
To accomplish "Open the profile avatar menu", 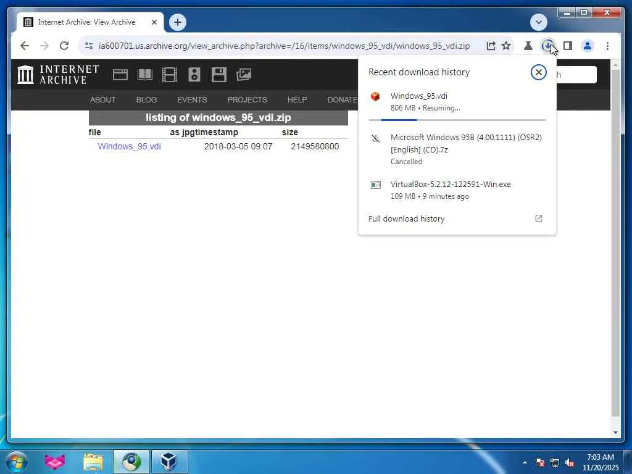I will pos(588,46).
